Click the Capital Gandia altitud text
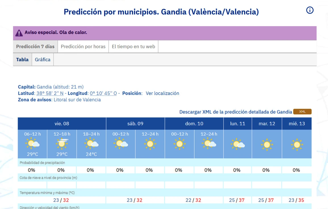Image resolution: width=328 pixels, height=209 pixels. (51, 87)
